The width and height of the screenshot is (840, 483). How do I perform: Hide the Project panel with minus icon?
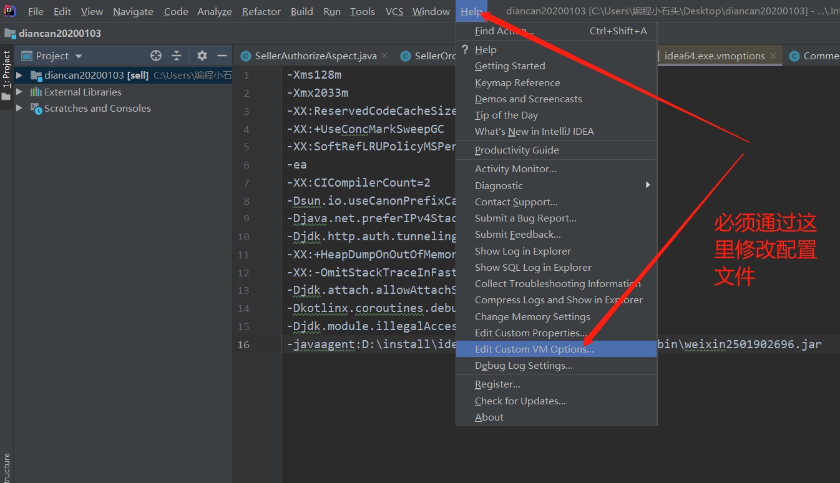click(222, 56)
